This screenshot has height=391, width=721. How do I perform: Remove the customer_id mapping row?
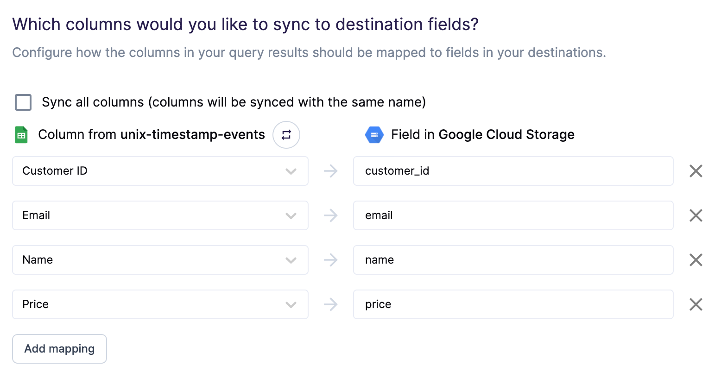[696, 171]
